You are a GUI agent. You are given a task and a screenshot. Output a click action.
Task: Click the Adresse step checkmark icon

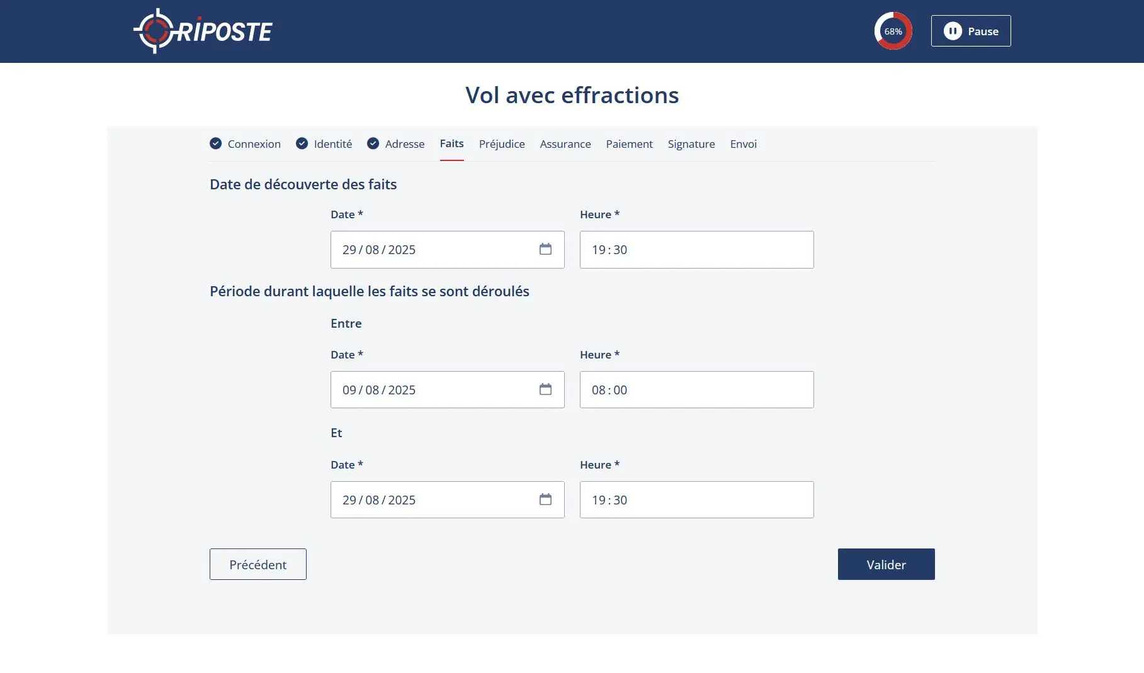pos(373,143)
